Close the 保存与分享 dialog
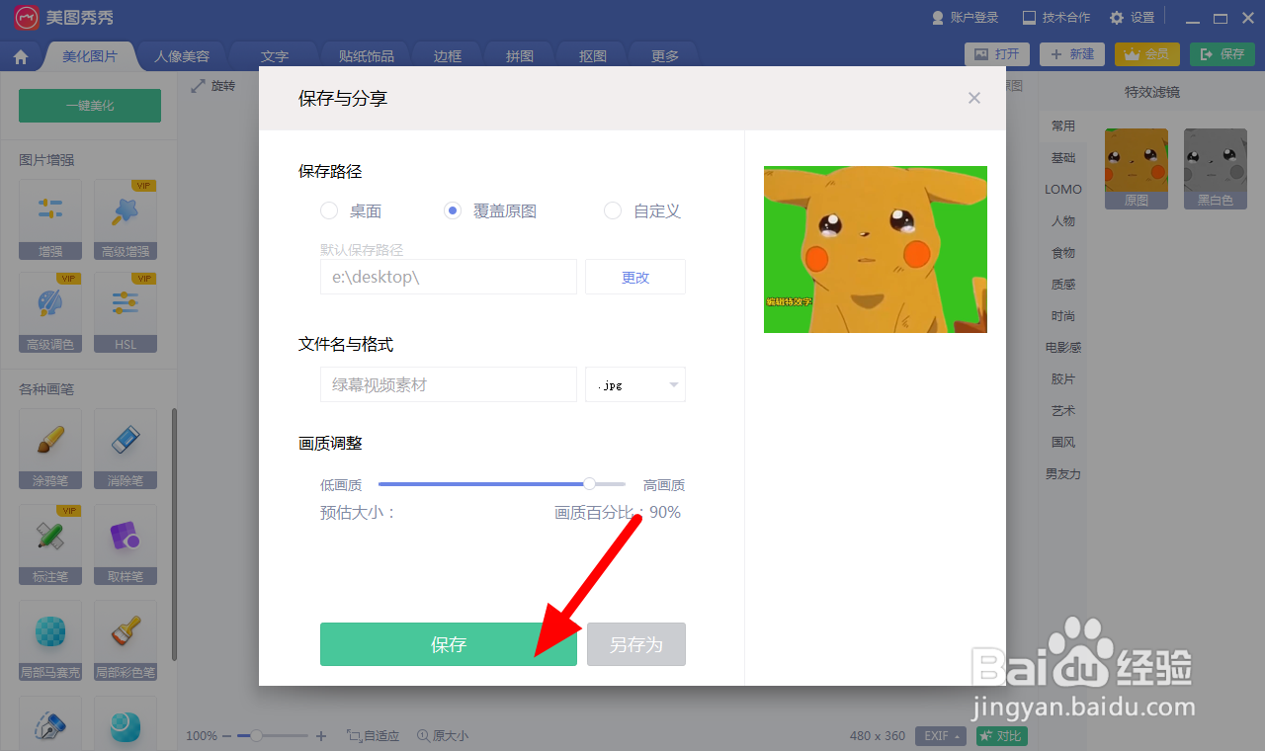1265x751 pixels. (x=974, y=98)
